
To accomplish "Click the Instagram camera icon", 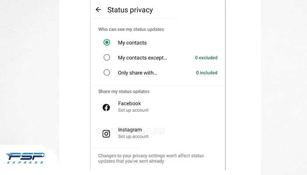I will click(x=106, y=134).
